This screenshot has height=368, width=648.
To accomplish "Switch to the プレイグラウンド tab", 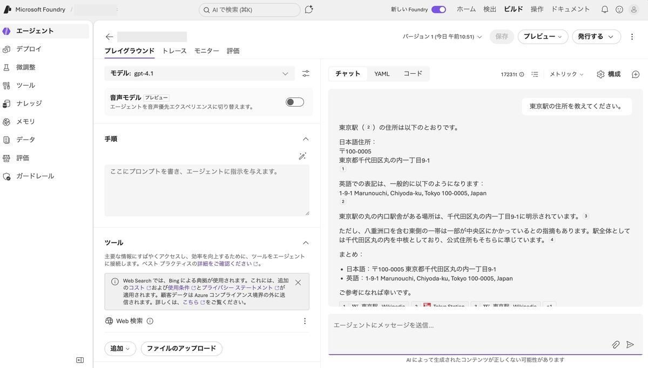I will point(130,51).
